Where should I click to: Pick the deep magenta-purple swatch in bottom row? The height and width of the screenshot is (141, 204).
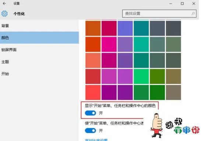point(109,92)
